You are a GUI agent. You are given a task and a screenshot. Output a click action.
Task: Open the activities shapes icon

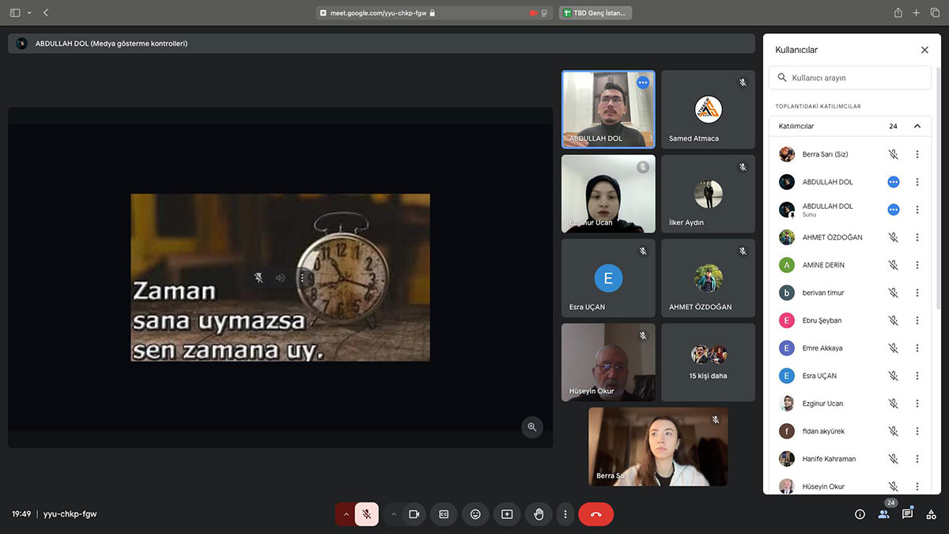pos(932,514)
